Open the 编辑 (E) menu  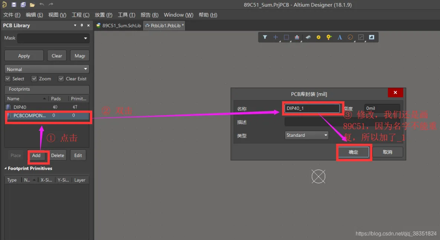click(34, 15)
